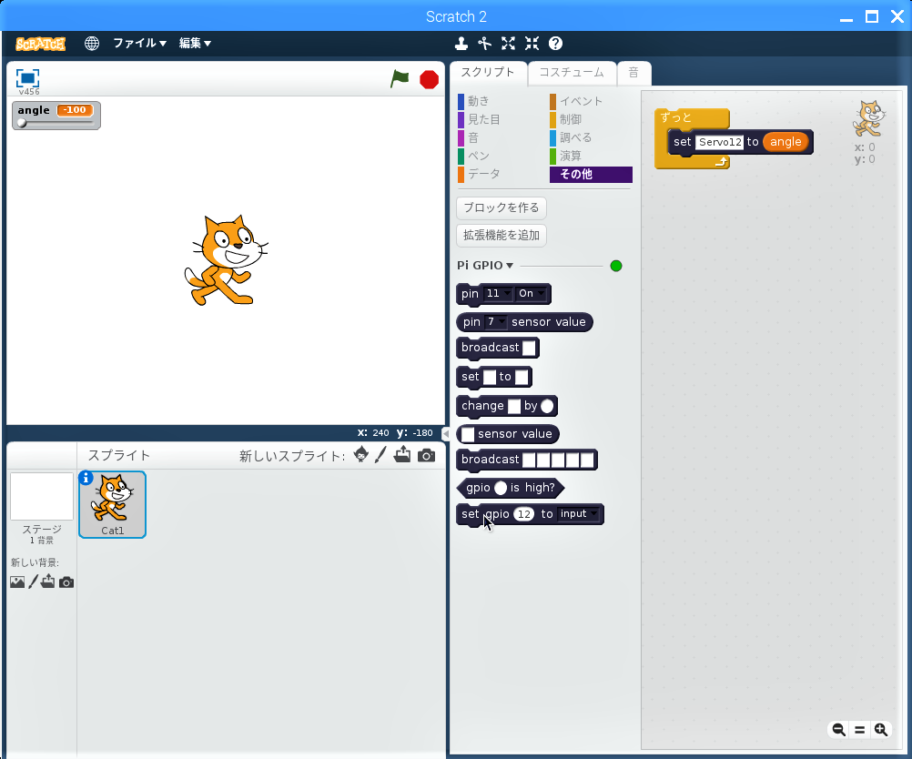Click the cat sprite on the stage
This screenshot has height=759, width=912.
(x=227, y=259)
